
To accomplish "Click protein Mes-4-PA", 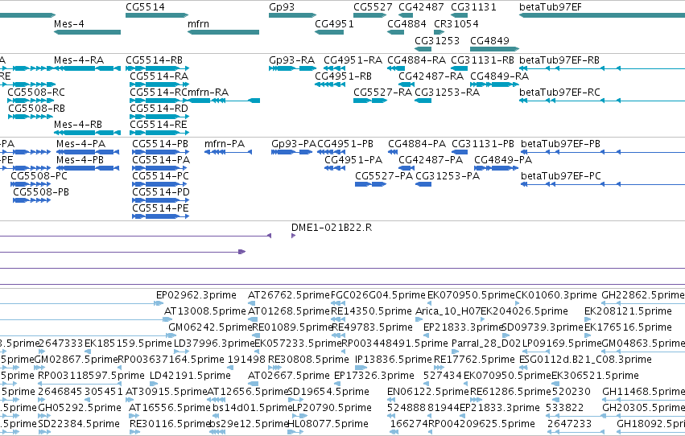I will click(x=88, y=152).
